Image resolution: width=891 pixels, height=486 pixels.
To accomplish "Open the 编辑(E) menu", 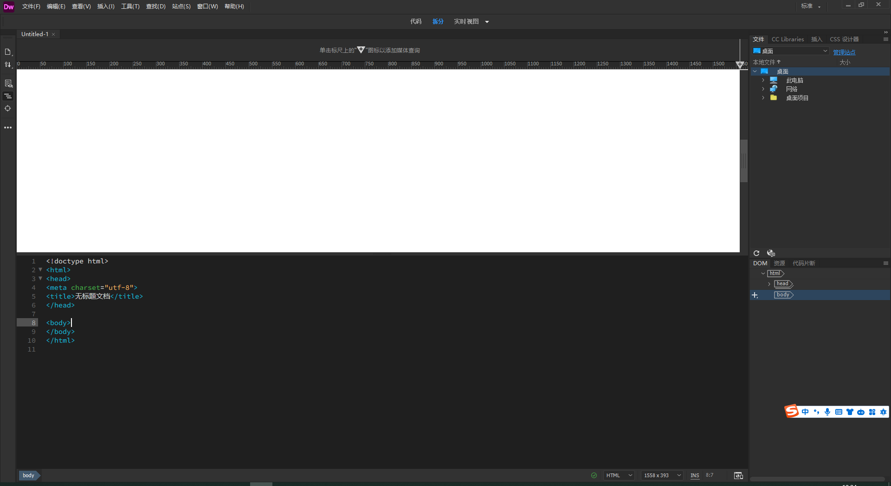I will coord(56,6).
